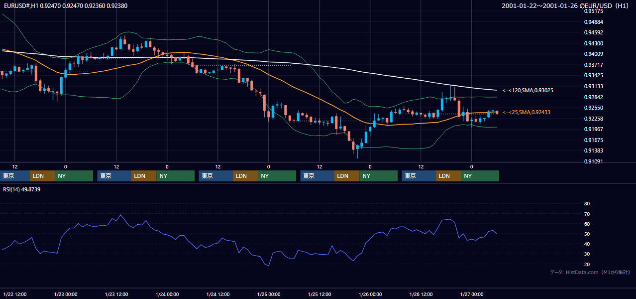The image size is (636, 299).
Task: Select the 1/25 00:00 time axis label
Action: (269, 294)
